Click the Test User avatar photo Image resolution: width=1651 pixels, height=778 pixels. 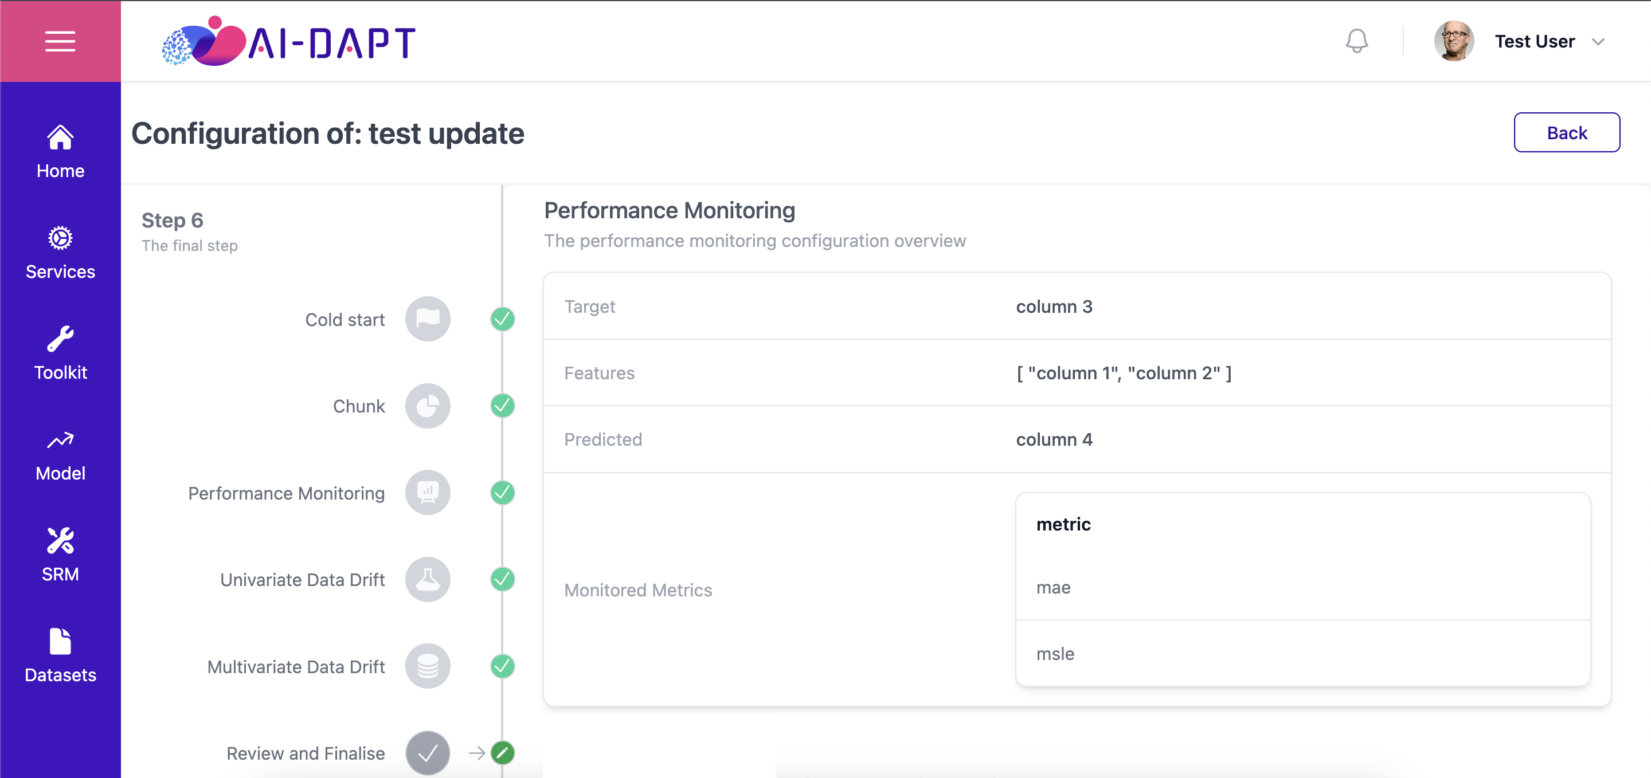(x=1454, y=41)
